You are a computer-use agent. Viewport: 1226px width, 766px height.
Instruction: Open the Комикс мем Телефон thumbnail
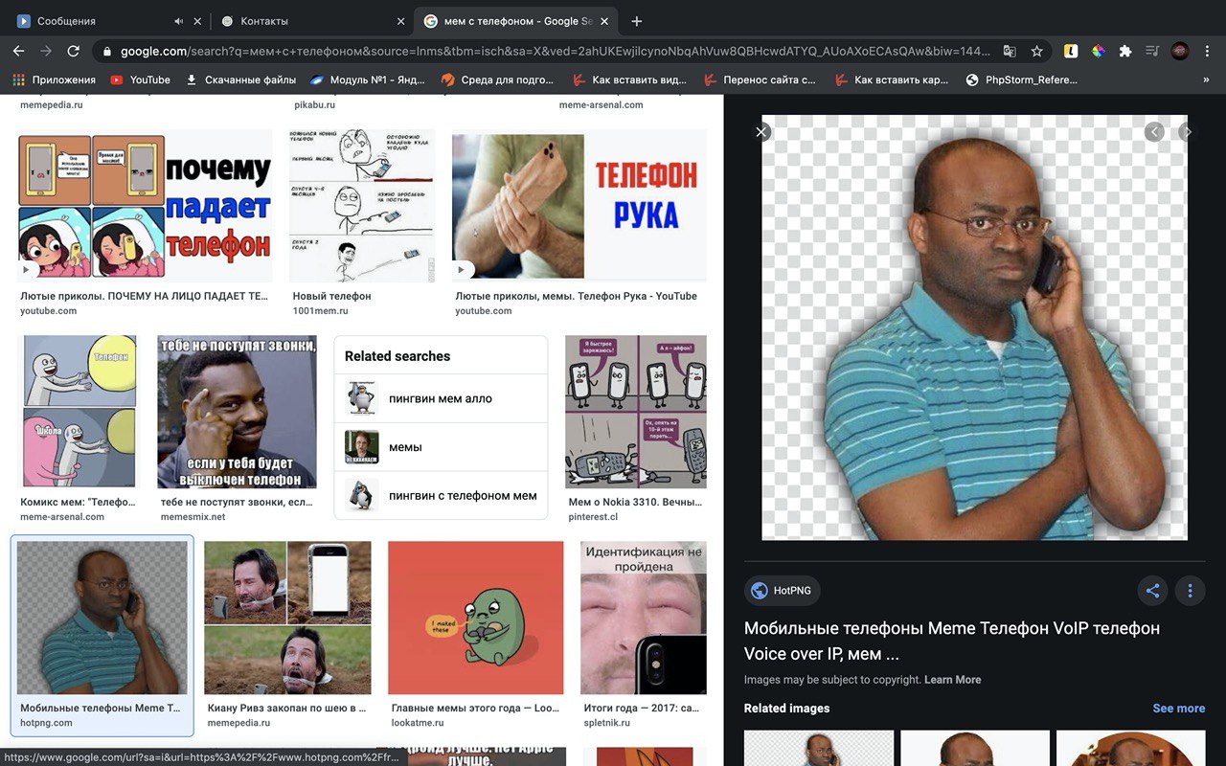(79, 412)
